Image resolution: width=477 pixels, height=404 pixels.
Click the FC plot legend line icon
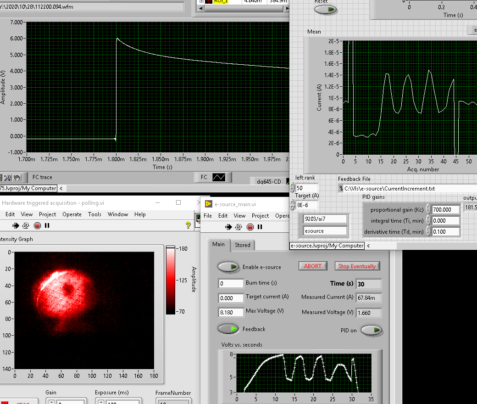(x=218, y=177)
